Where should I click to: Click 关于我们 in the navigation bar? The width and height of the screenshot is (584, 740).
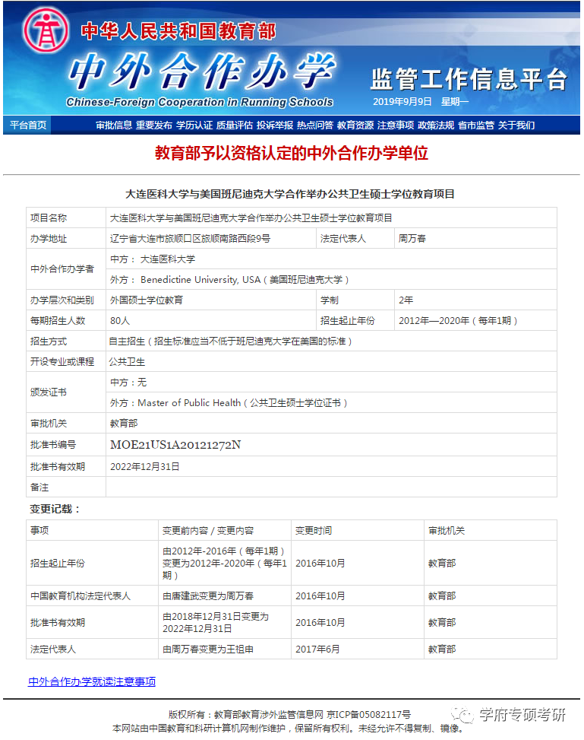[516, 125]
